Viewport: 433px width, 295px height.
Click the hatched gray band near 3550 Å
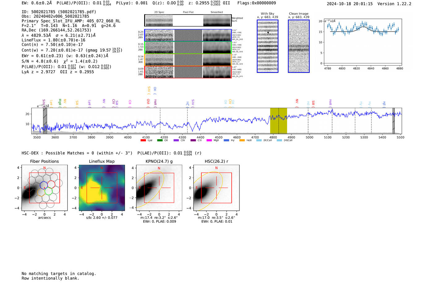[x=45, y=121]
